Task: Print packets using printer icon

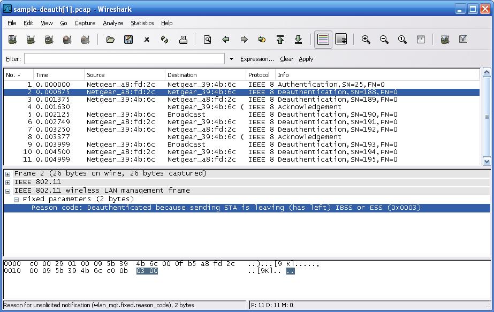Action: point(183,40)
